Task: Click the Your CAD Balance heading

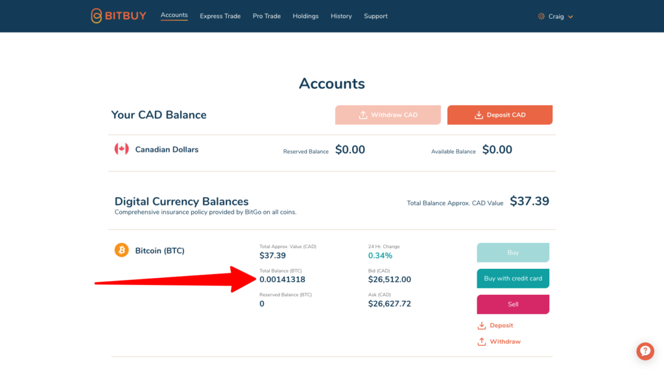Action: [x=159, y=115]
